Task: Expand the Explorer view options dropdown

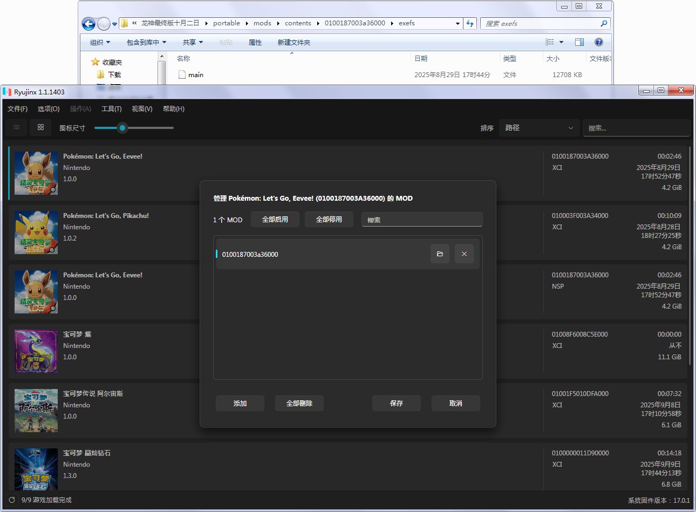Action: pos(561,42)
